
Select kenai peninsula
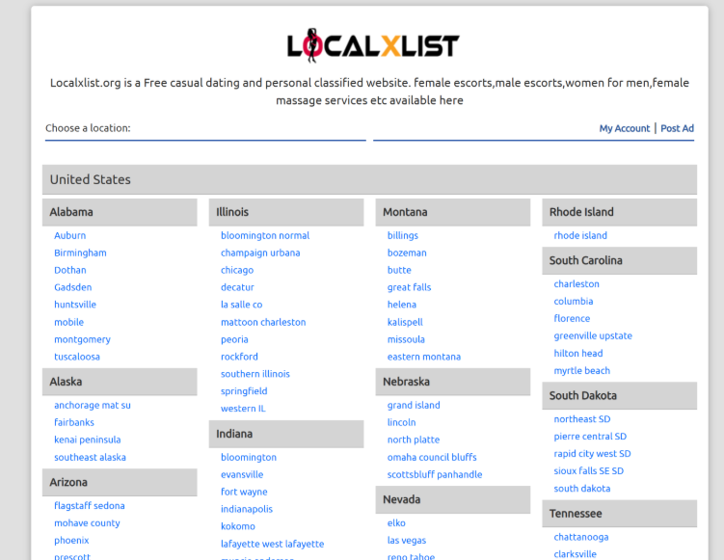click(x=88, y=440)
